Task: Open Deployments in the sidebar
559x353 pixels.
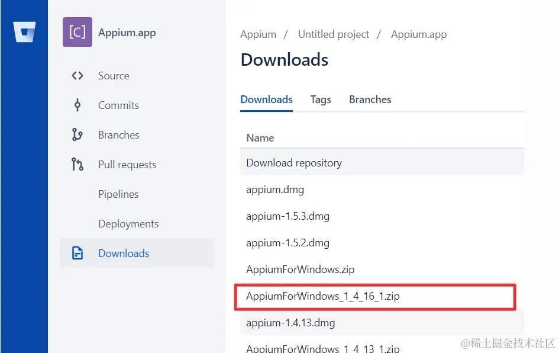Action: click(x=128, y=224)
